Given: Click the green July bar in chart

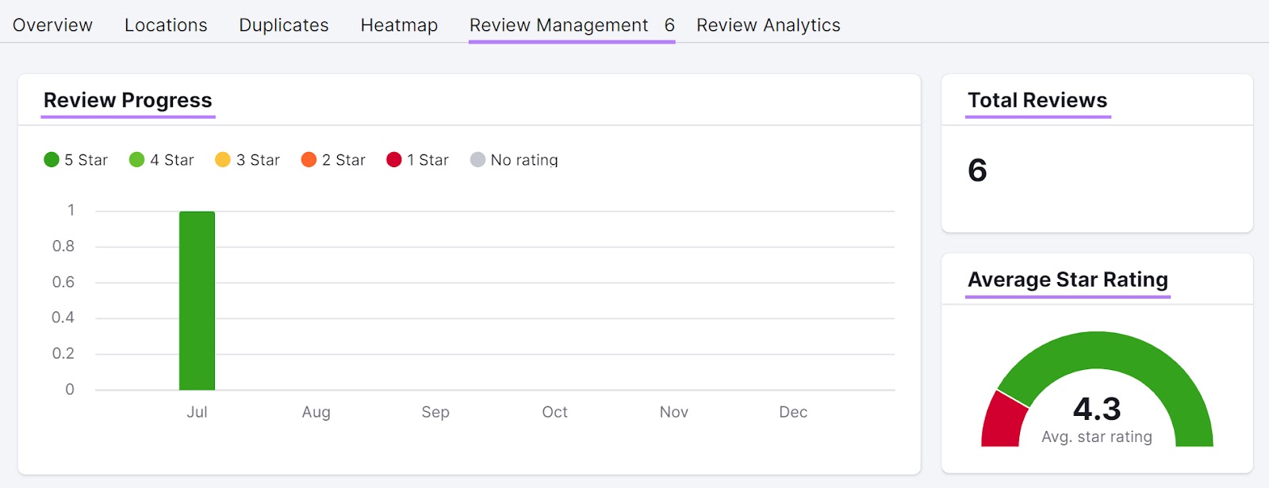Looking at the screenshot, I should point(197,301).
